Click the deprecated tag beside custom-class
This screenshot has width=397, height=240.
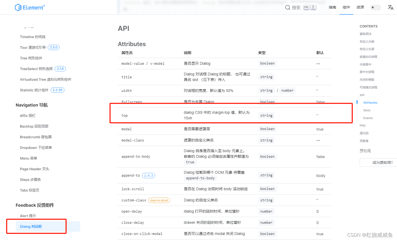pos(159,200)
